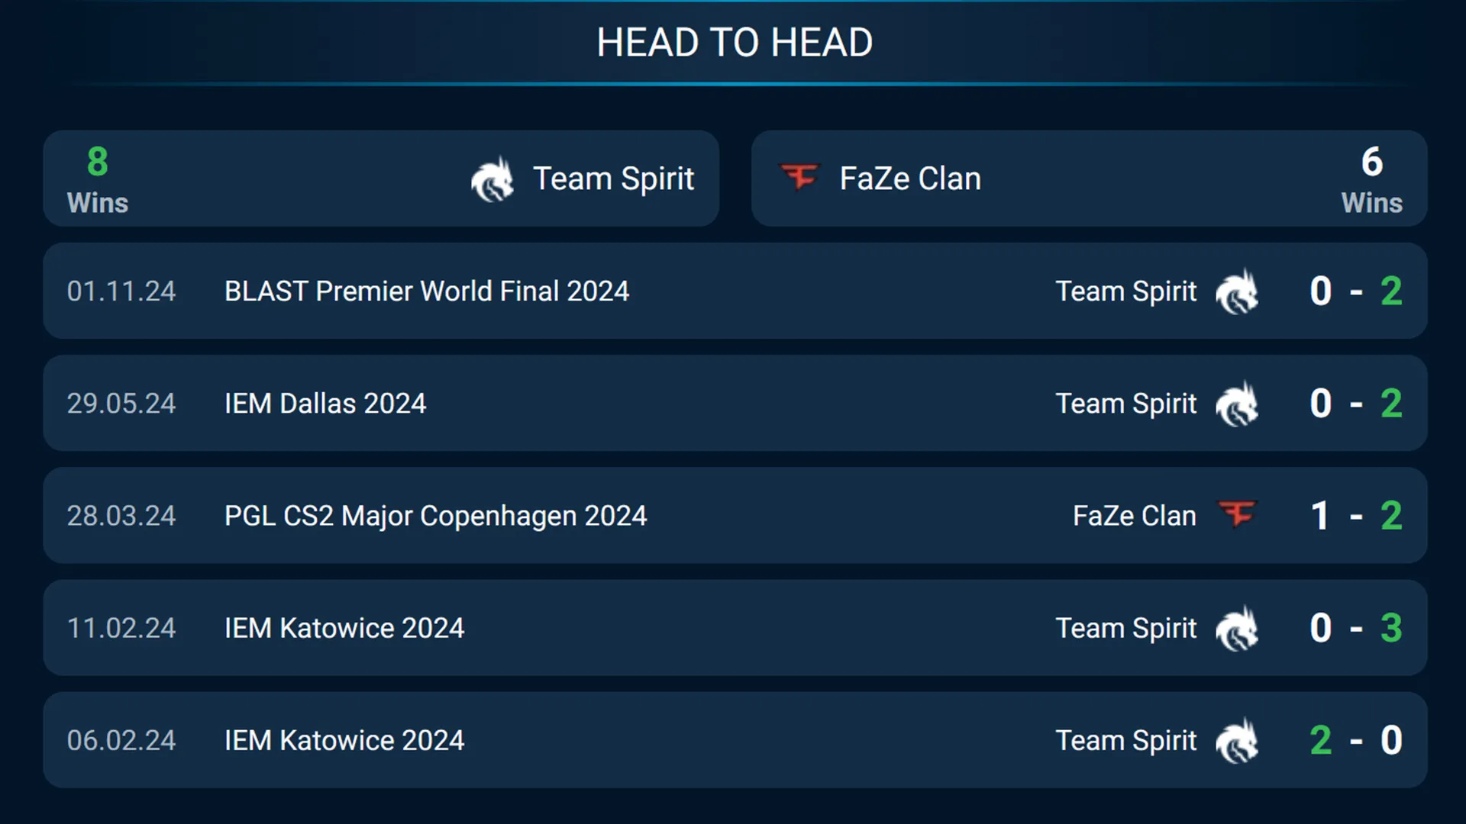Click the FaZe Clan team name link
Viewport: 1466px width, 824px height.
click(x=909, y=179)
